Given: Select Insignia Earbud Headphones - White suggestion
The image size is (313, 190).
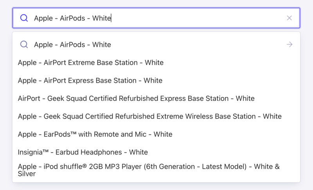Looking at the screenshot, I should click(83, 152).
